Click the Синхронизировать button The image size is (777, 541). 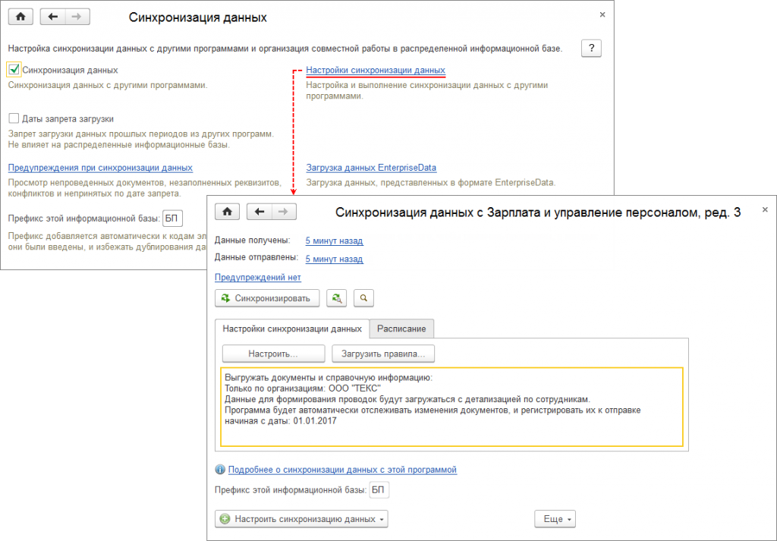tap(267, 298)
